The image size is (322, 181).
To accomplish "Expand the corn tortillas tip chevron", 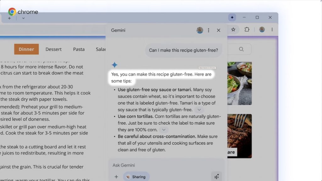I will click(x=164, y=130).
